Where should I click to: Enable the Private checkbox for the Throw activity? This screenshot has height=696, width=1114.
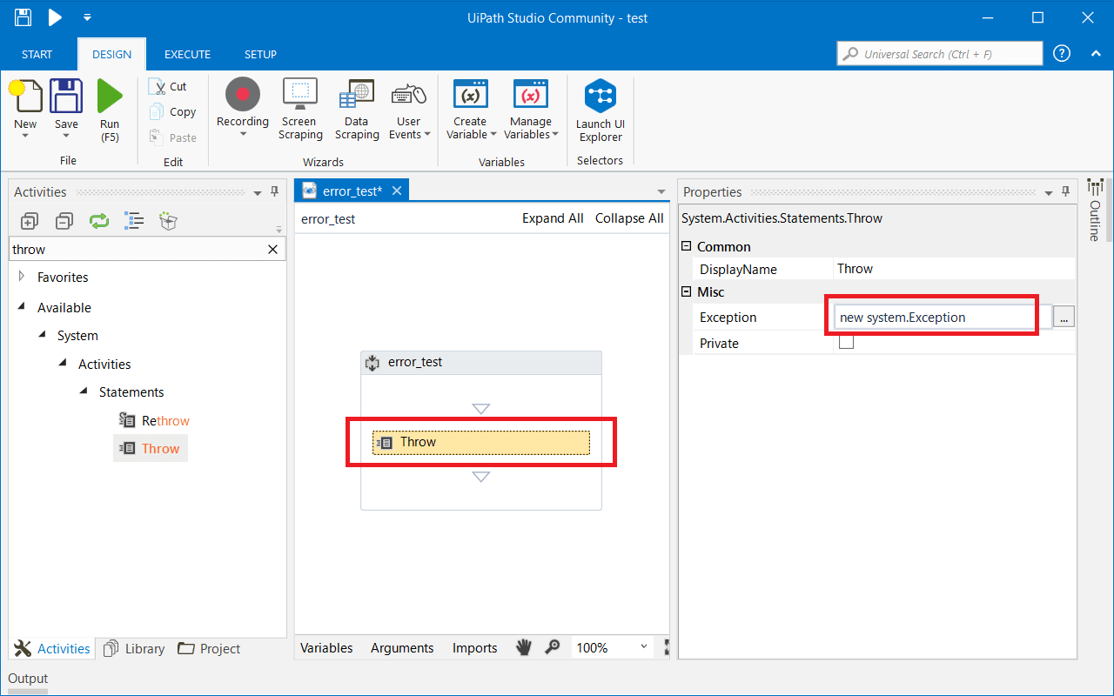click(845, 343)
